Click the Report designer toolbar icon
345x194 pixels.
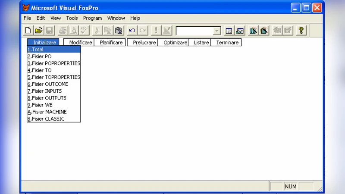[264, 31]
